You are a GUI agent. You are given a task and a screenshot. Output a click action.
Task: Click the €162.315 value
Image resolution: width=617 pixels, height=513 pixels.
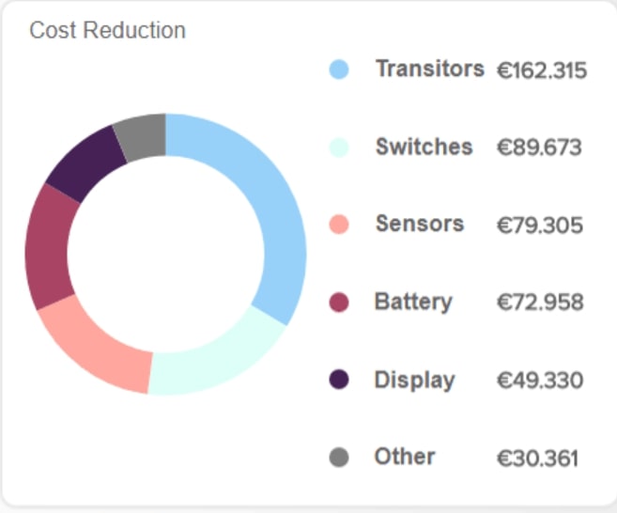pyautogui.click(x=542, y=70)
